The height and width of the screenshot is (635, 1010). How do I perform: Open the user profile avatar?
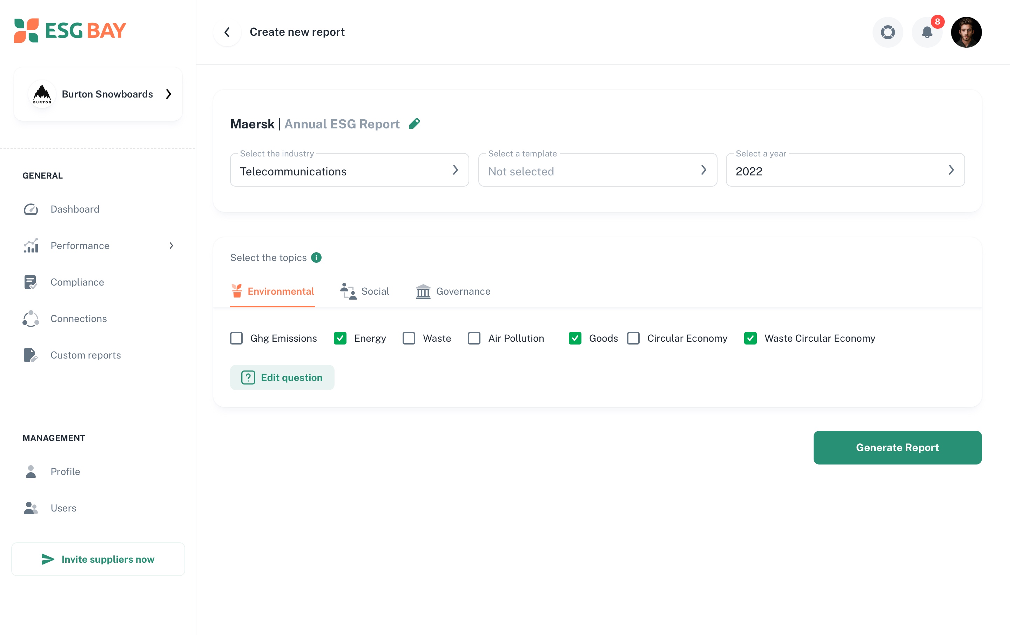(x=966, y=32)
